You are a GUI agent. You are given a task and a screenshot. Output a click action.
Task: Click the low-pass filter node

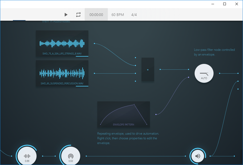[204, 73]
